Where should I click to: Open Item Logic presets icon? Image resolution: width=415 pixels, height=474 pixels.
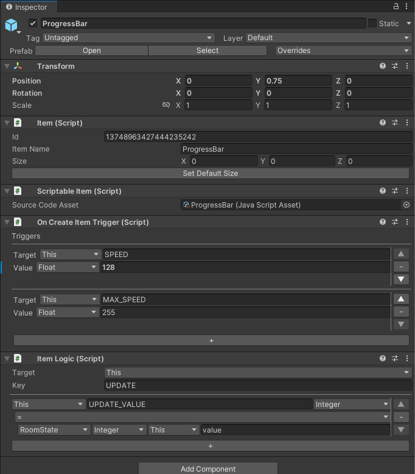click(395, 358)
